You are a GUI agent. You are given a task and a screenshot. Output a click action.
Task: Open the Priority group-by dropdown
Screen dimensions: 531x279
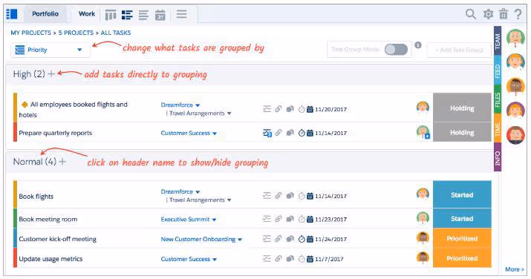pyautogui.click(x=51, y=50)
